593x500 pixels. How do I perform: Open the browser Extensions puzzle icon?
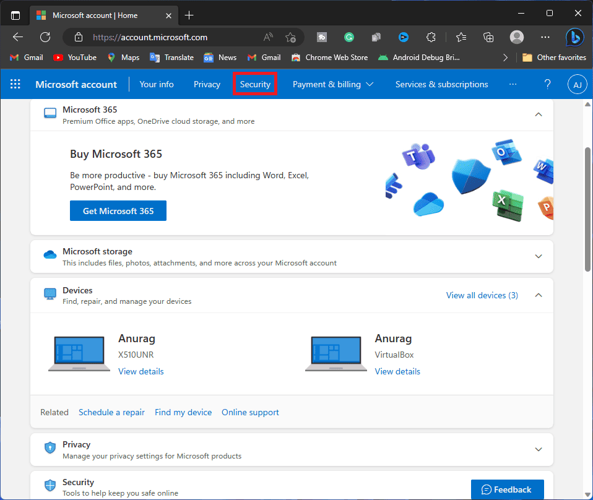coord(431,37)
